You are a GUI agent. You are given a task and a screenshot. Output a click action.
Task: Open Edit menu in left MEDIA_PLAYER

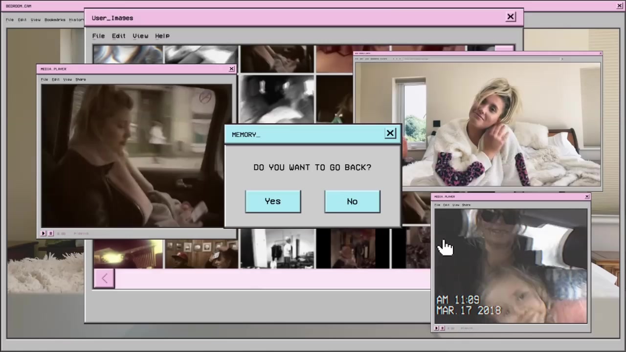click(56, 79)
